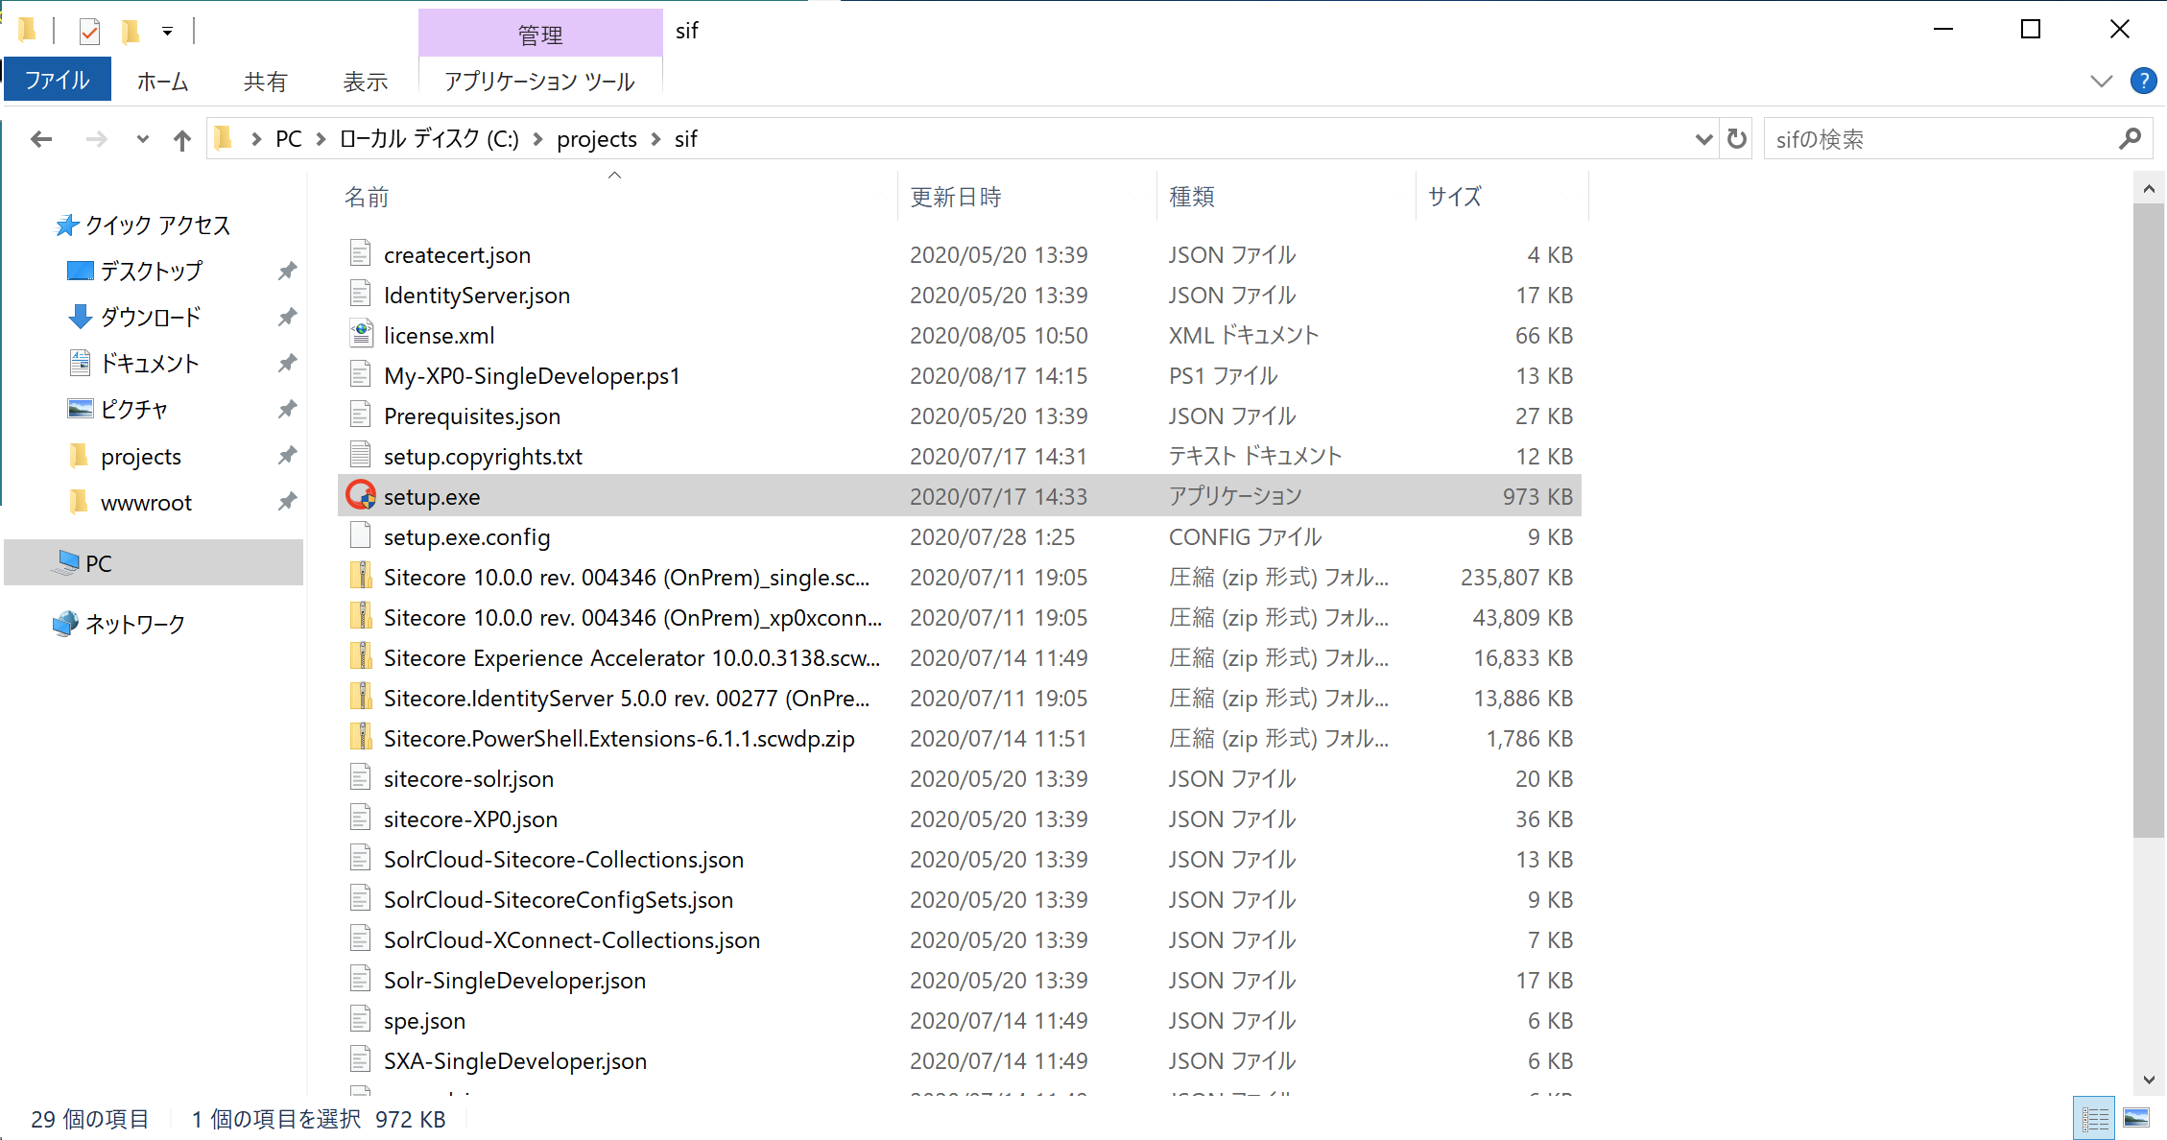
Task: Select the 管理 contextual tab header
Action: pyautogui.click(x=540, y=35)
